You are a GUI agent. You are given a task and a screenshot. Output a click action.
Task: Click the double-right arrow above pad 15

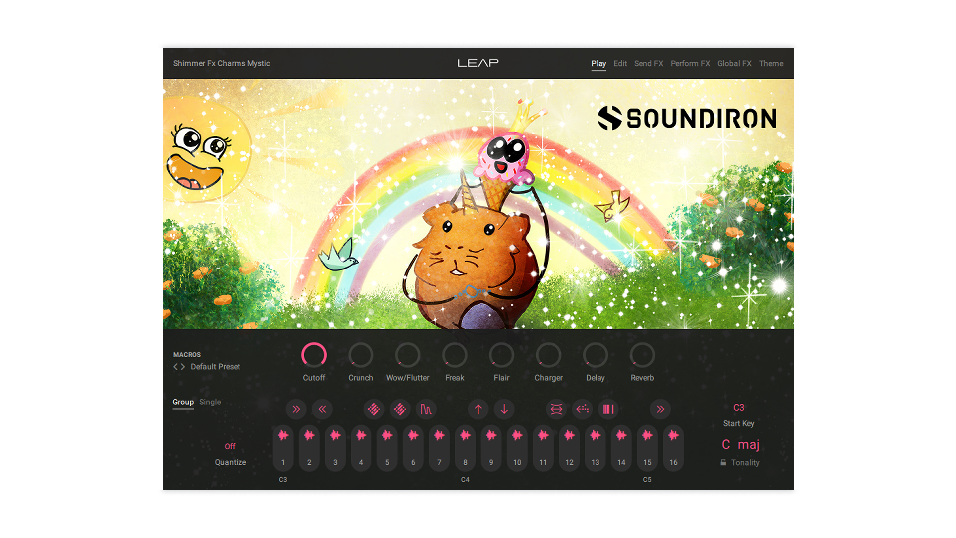(x=660, y=409)
